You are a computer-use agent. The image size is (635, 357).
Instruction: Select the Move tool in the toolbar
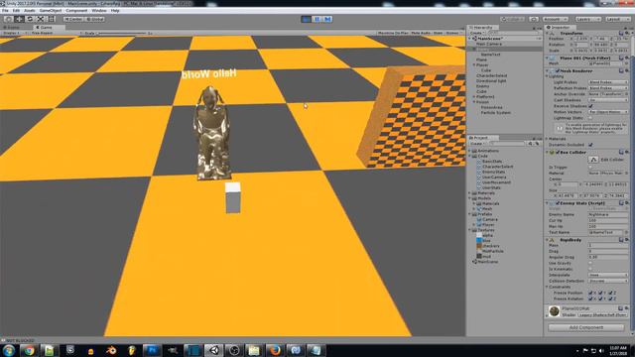point(19,19)
